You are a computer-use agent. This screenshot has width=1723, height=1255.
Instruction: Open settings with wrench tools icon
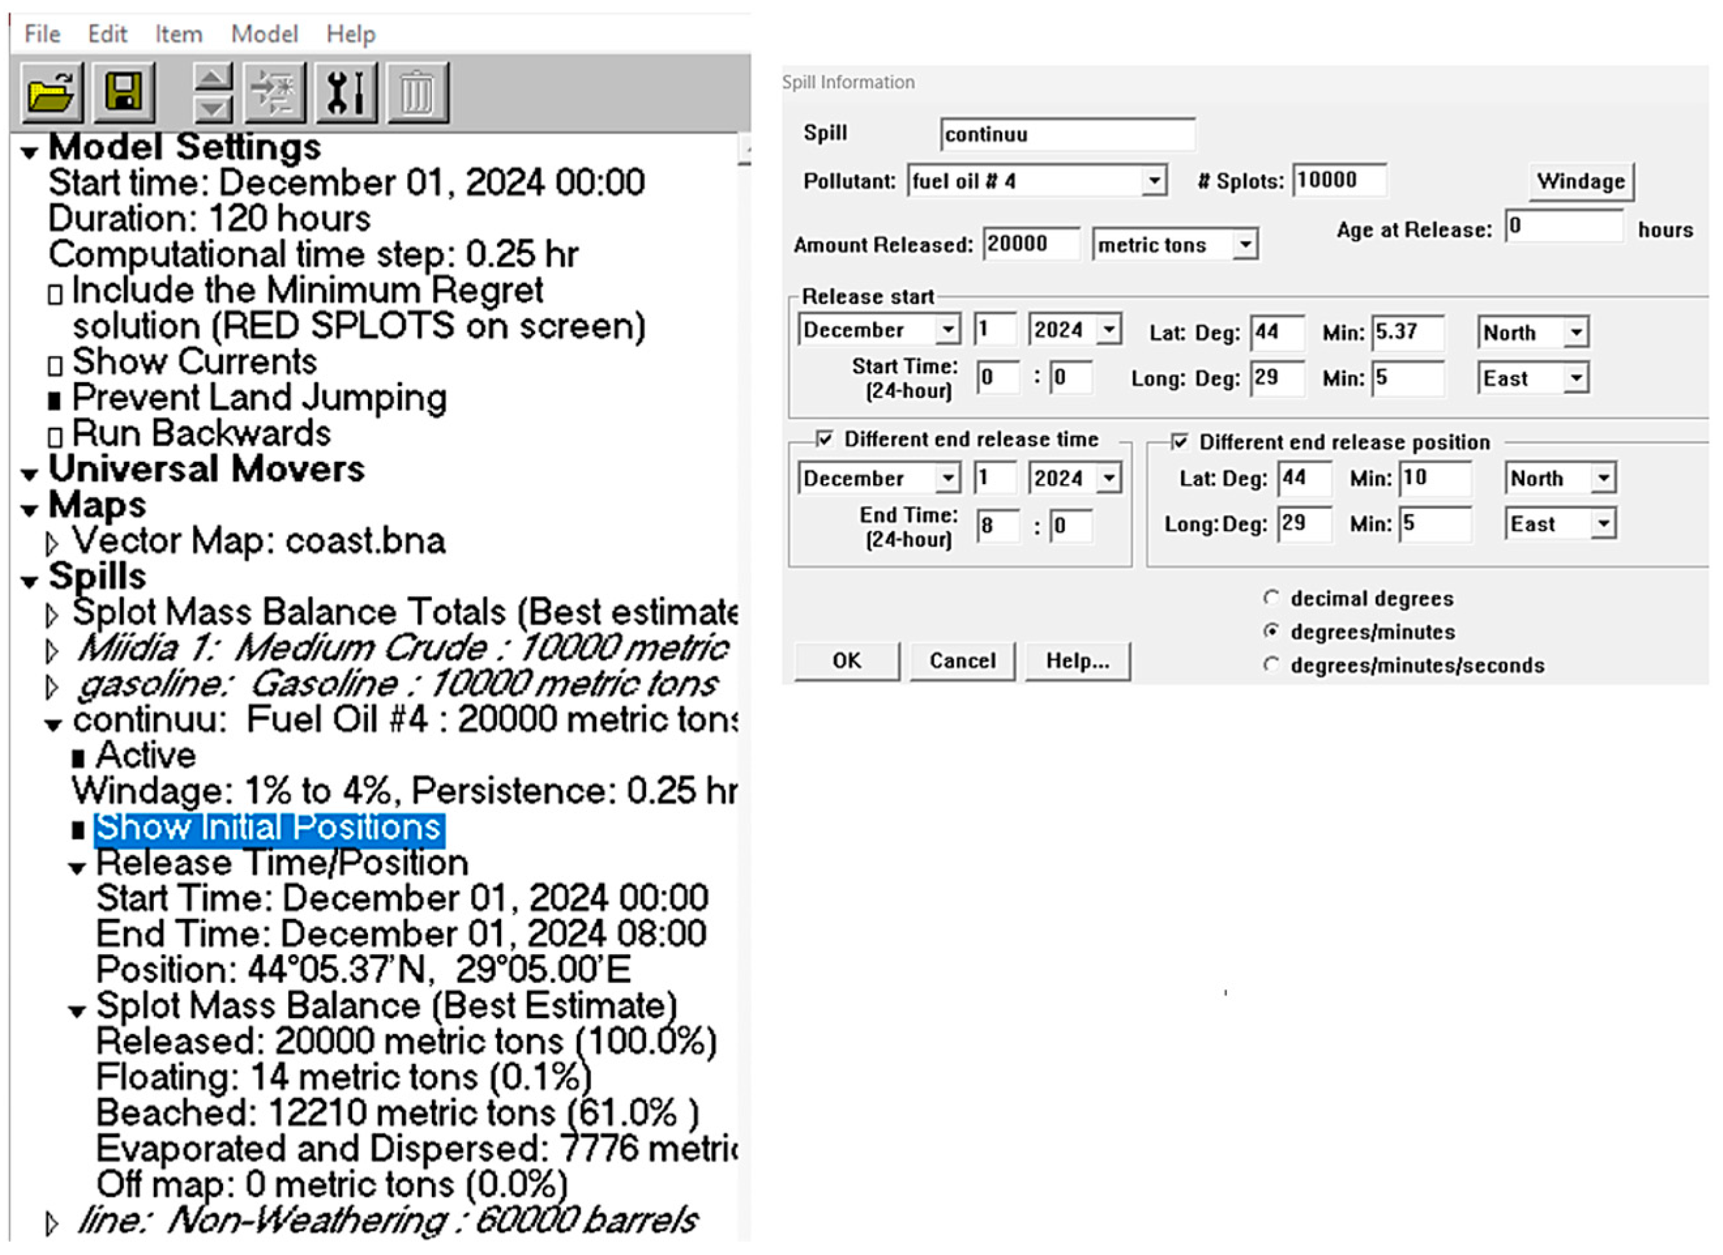coord(346,93)
